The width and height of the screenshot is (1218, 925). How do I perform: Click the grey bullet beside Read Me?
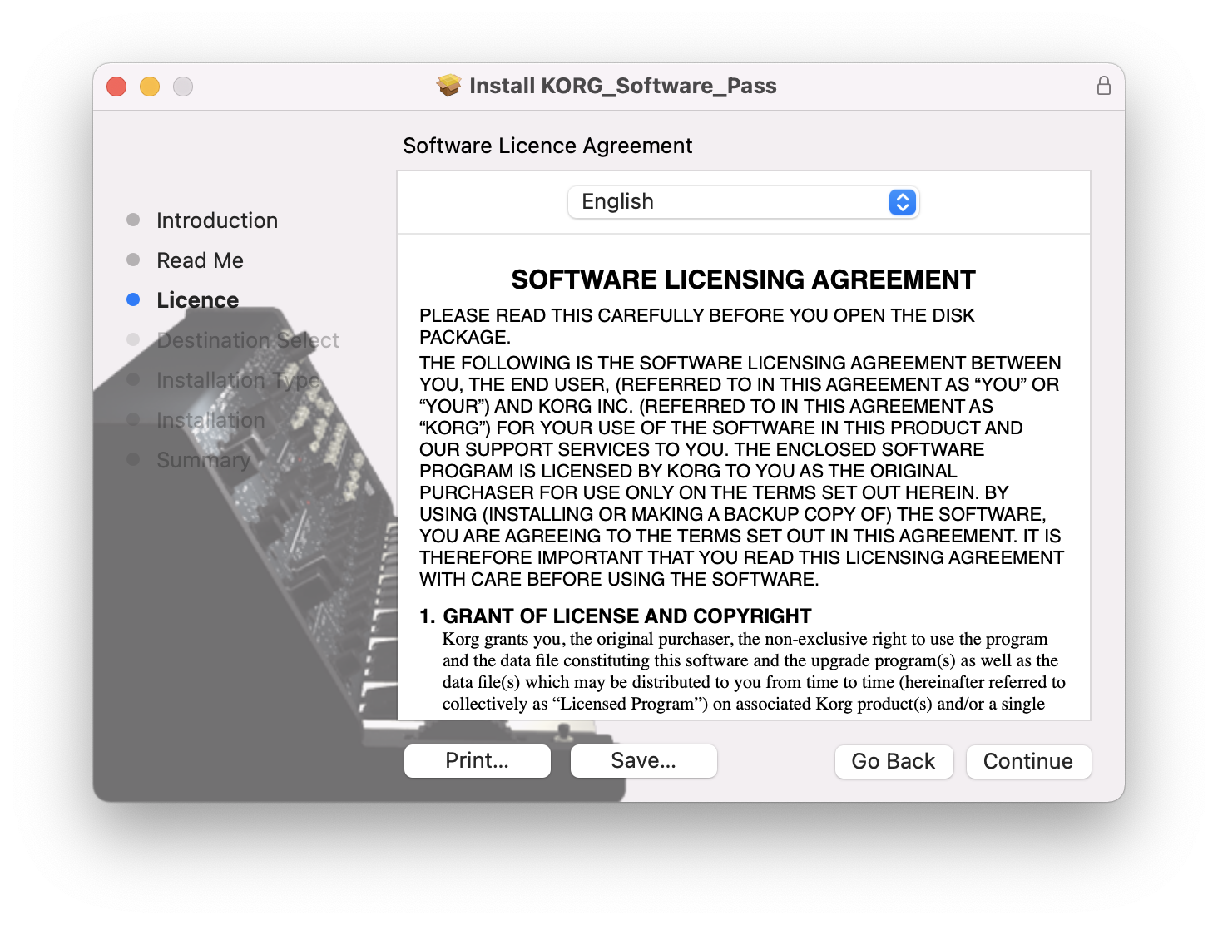tap(133, 260)
